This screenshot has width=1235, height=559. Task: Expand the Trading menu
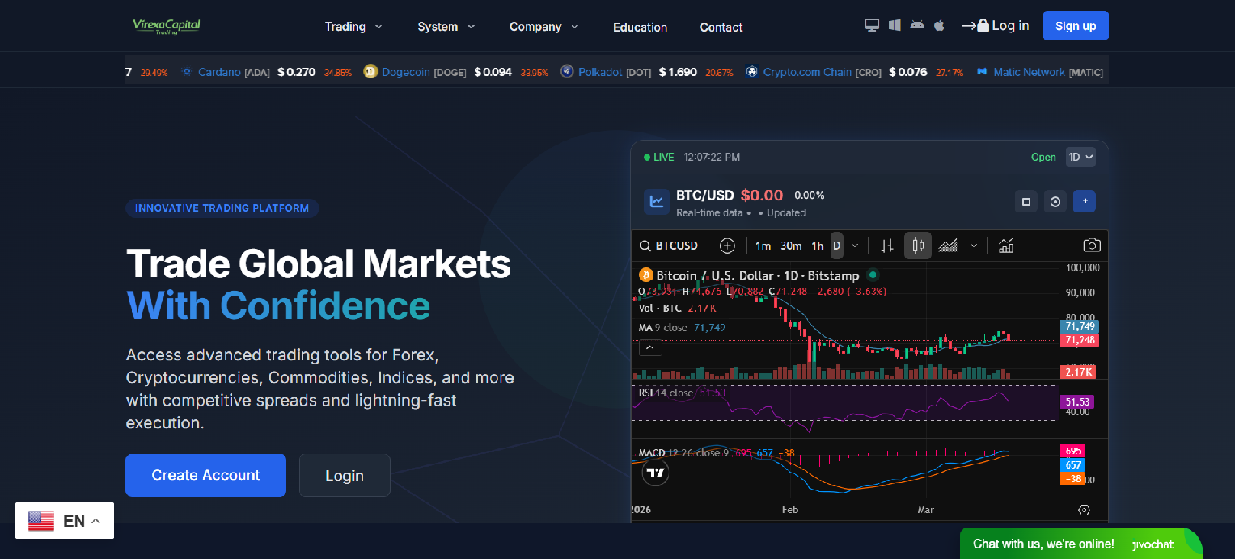[x=353, y=27]
